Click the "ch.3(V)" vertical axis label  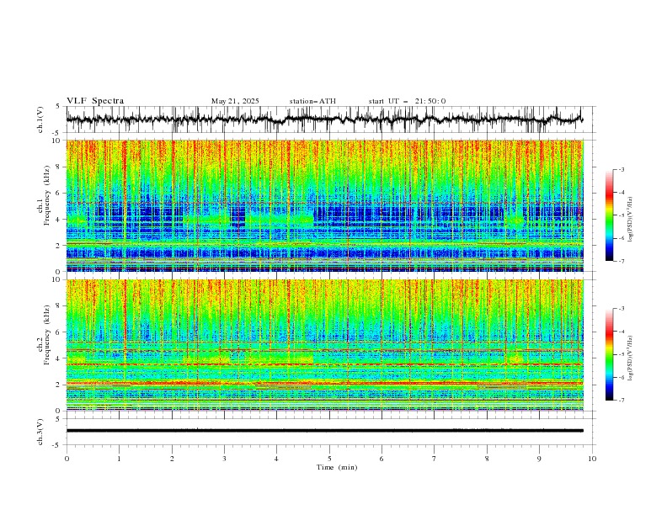(40, 432)
